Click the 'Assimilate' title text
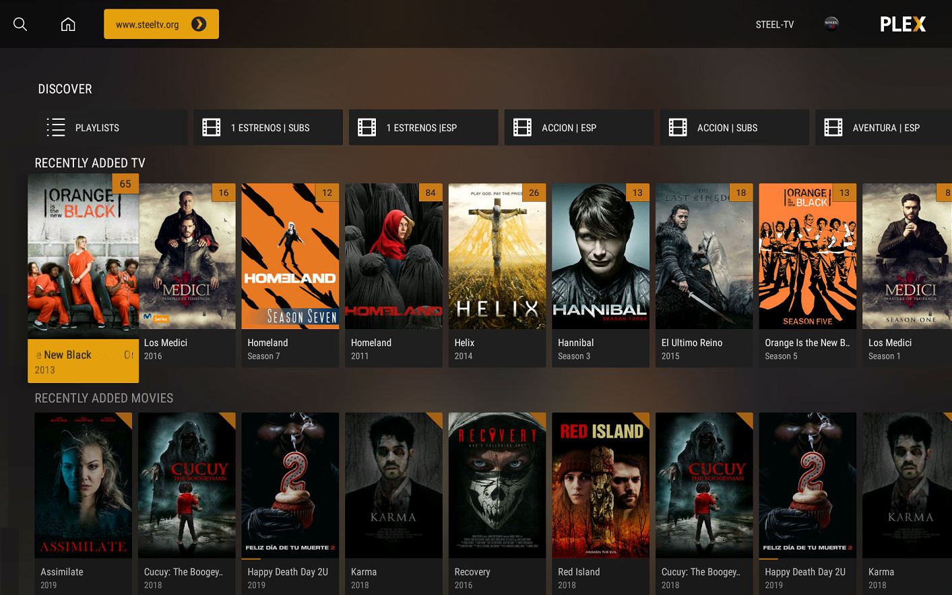The height and width of the screenshot is (595, 952). 62,571
